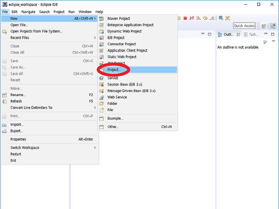Open Properties from the File menu
279x209 pixels.
[x=50, y=139]
